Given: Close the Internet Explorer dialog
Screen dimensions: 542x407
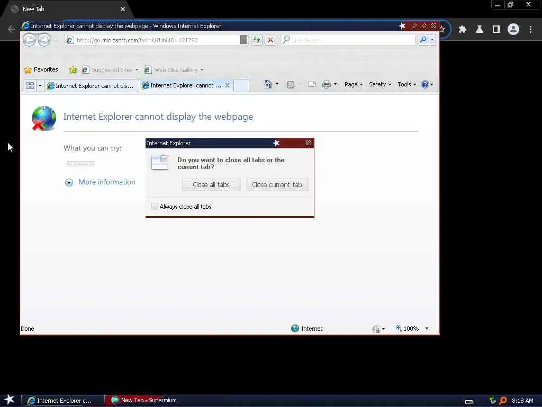Looking at the screenshot, I should pyautogui.click(x=308, y=143).
